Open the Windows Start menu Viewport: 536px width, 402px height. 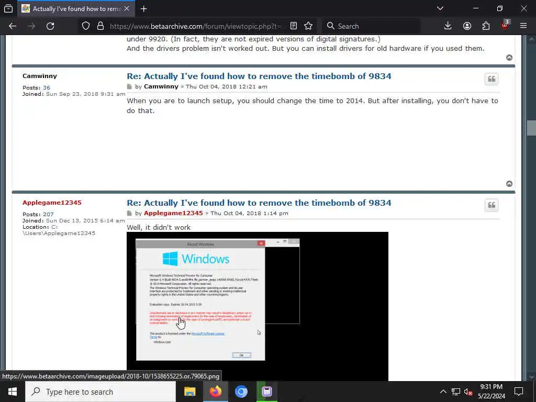[x=13, y=392]
